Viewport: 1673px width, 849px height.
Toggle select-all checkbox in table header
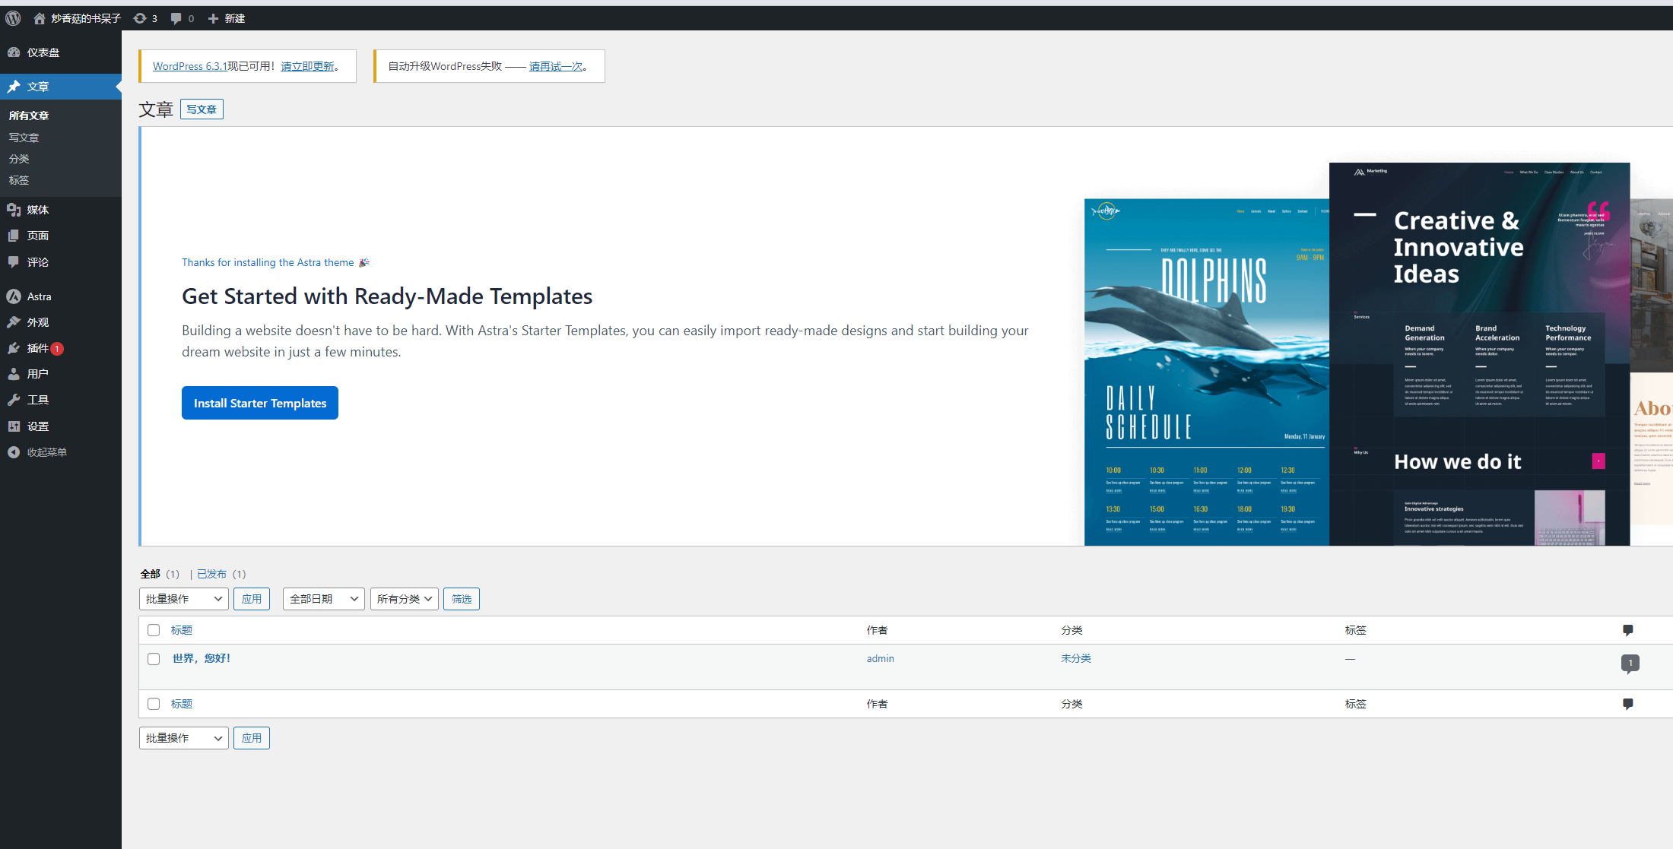point(154,630)
